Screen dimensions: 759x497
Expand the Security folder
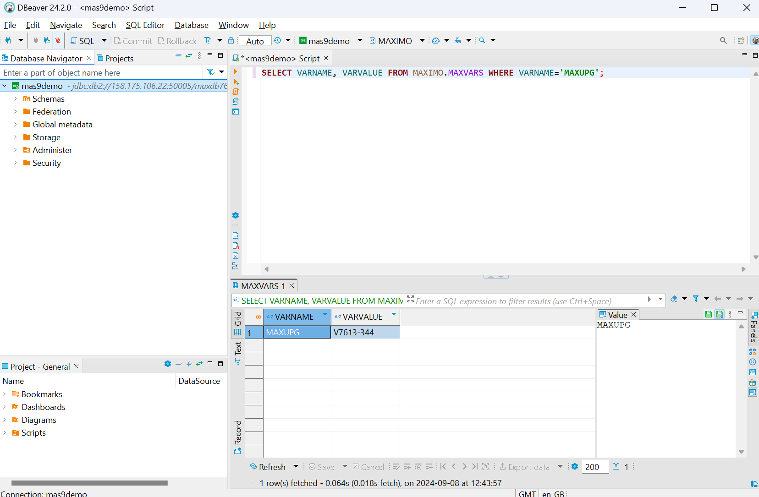coord(16,163)
